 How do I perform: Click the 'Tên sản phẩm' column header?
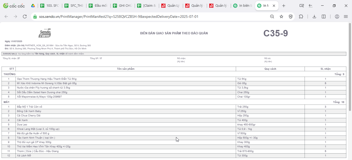125,69
